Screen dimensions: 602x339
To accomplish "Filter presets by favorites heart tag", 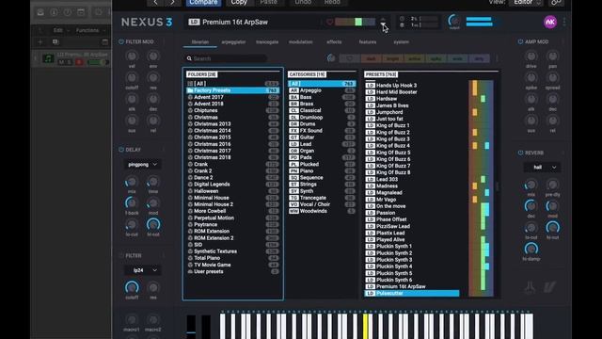I will coord(349,58).
